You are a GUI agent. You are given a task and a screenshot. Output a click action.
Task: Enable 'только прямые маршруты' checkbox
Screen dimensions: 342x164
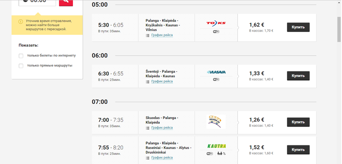coord(21,66)
